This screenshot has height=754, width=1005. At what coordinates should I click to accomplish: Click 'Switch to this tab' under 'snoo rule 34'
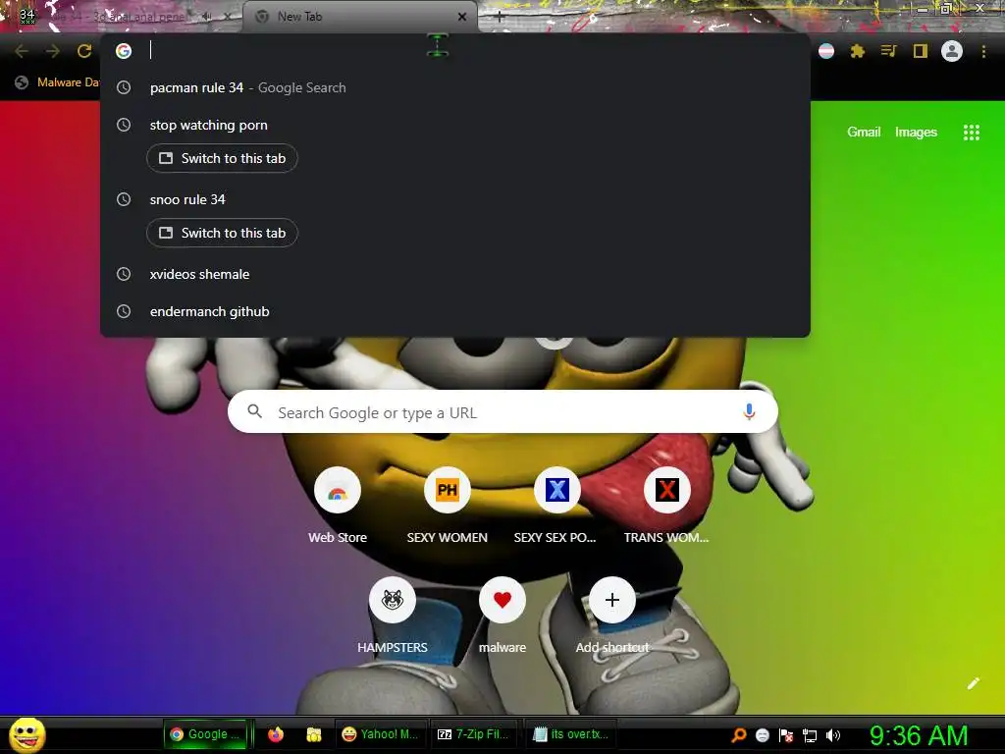click(x=222, y=233)
